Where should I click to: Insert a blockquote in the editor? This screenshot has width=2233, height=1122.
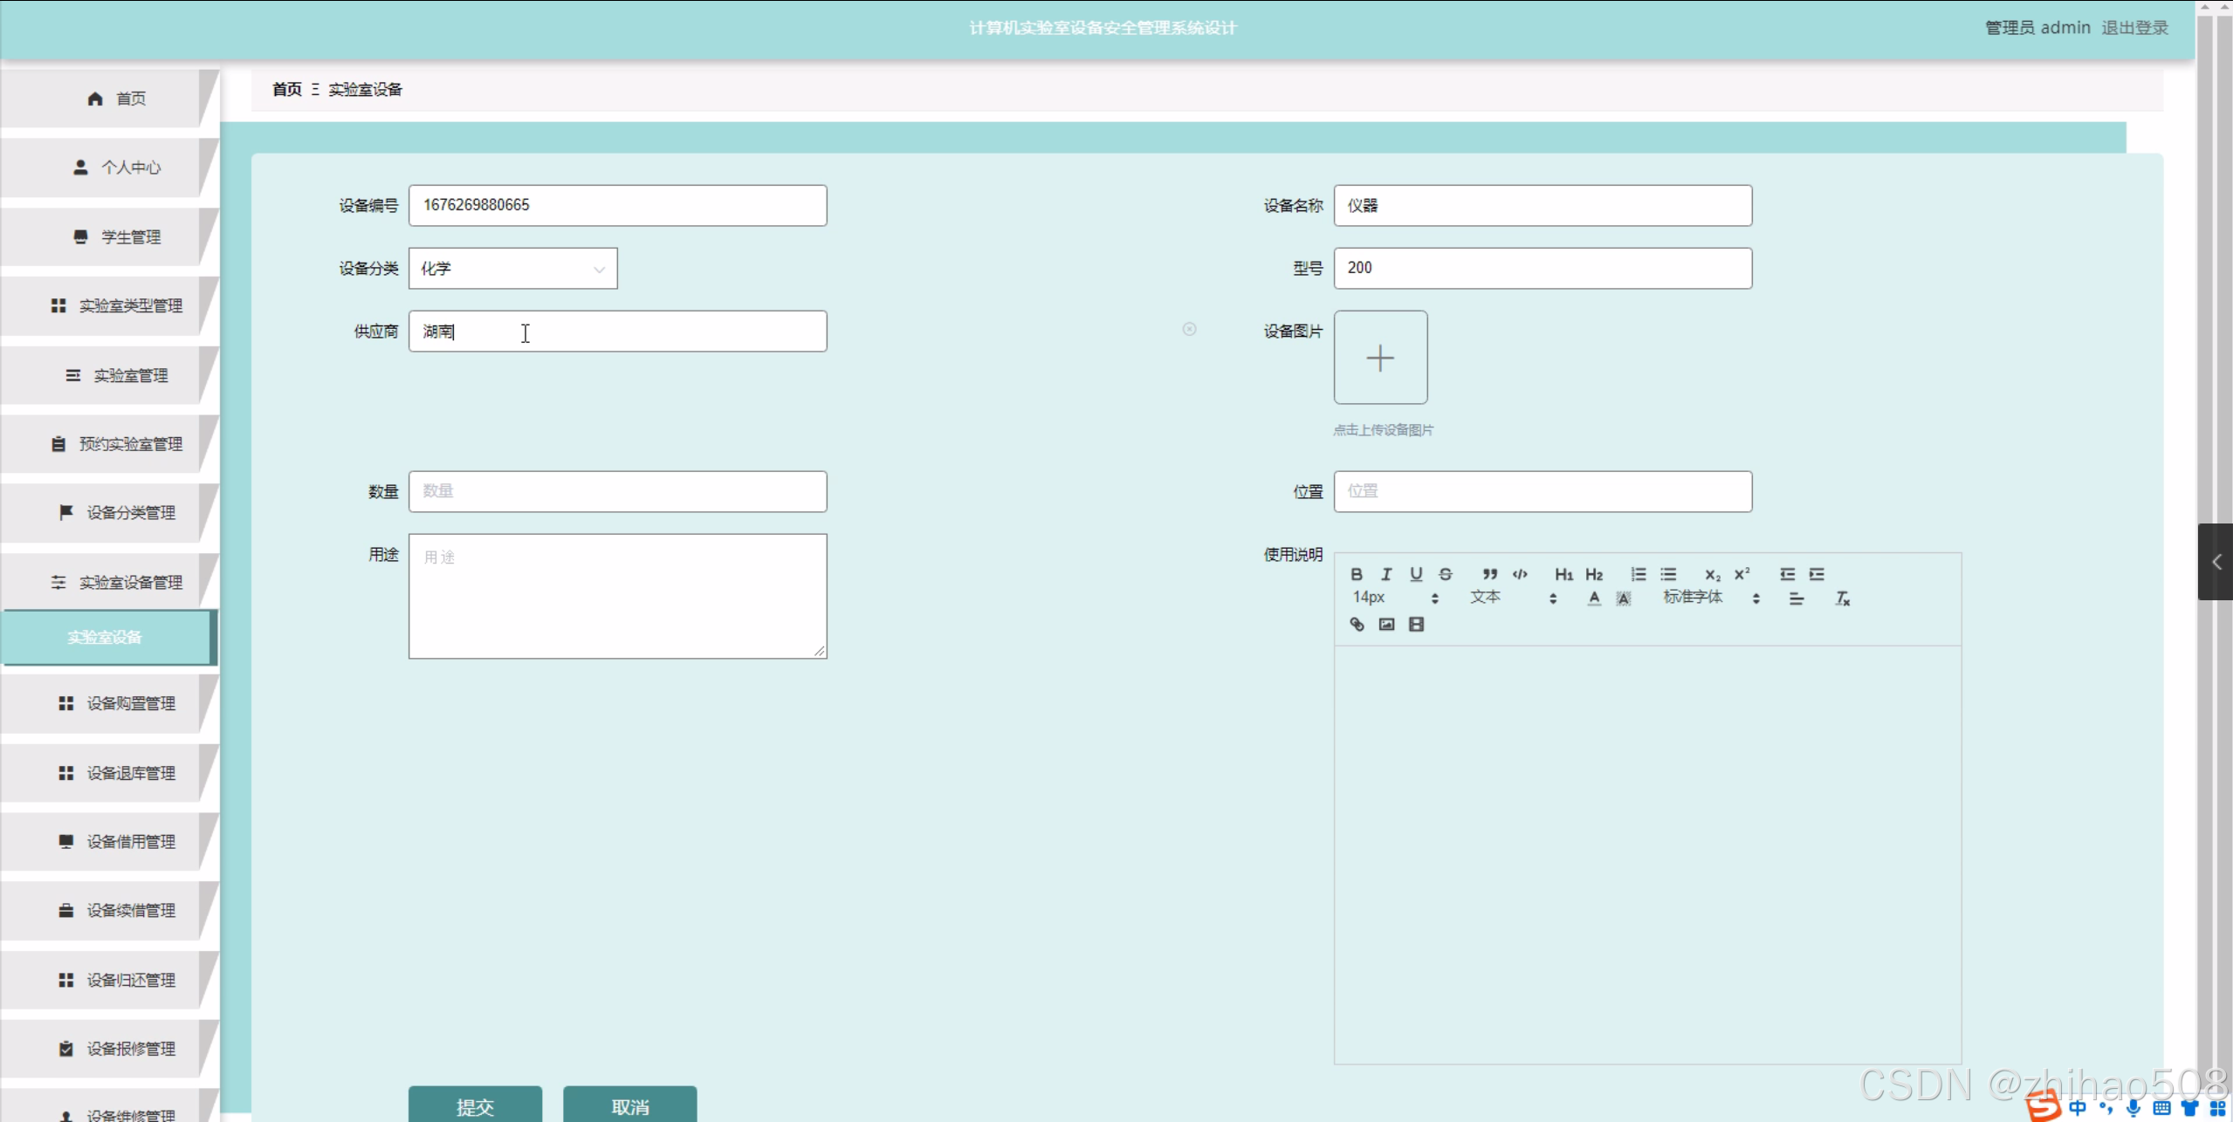coord(1489,574)
